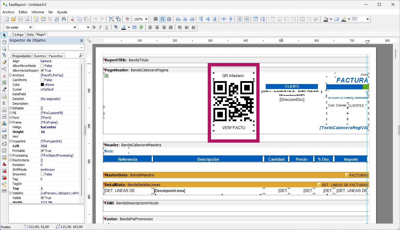This screenshot has width=400, height=230.
Task: Close the Inspector de Objetos panel
Action: tap(82, 40)
